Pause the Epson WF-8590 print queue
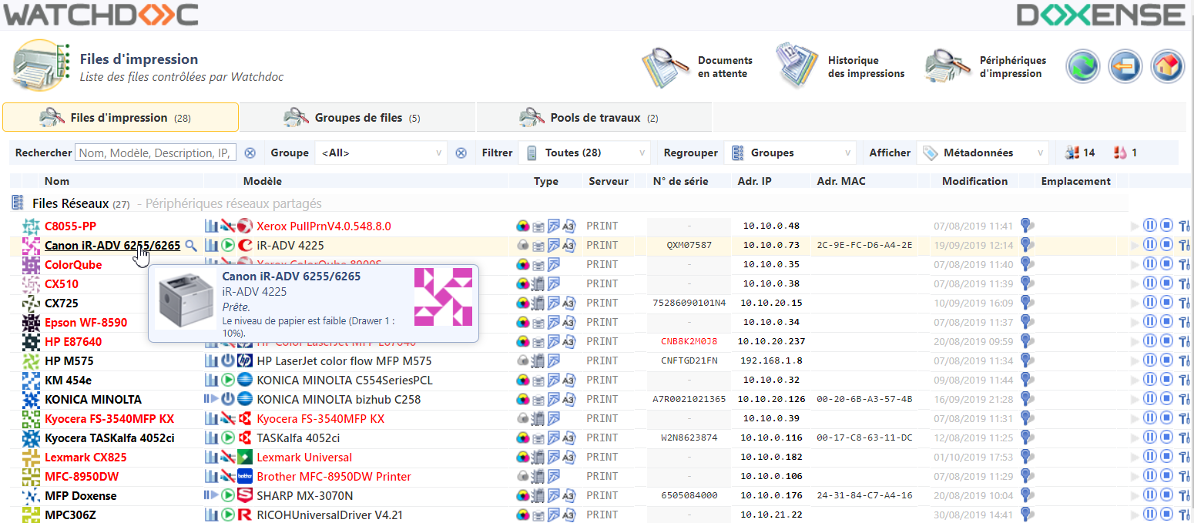 click(x=1150, y=323)
